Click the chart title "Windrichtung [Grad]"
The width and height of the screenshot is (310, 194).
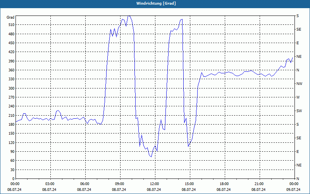pos(156,3)
